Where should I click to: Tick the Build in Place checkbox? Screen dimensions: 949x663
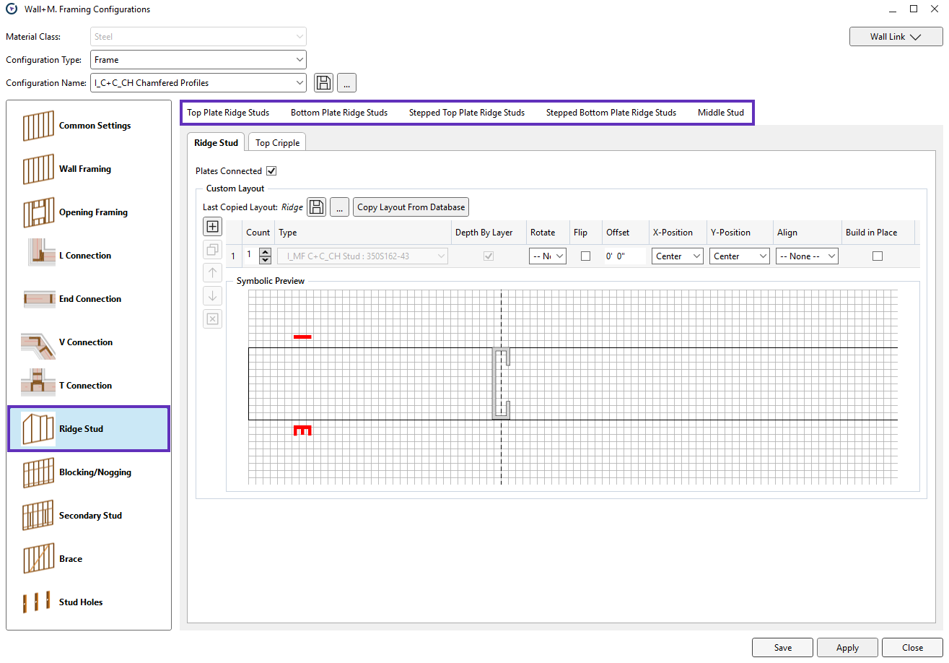tap(877, 256)
